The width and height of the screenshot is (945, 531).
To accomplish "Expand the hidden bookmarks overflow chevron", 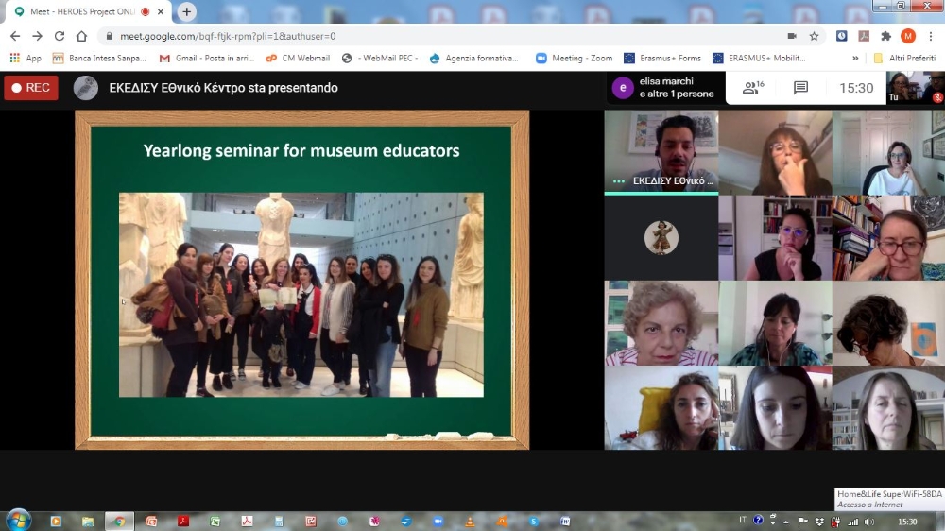I will (855, 58).
